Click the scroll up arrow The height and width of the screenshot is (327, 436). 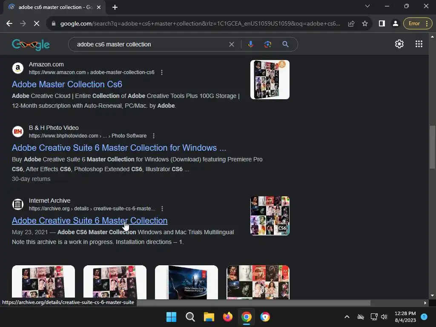pyautogui.click(x=432, y=37)
